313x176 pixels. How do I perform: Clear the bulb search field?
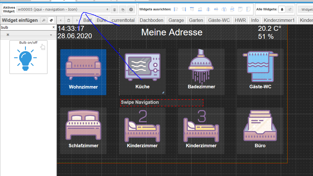tap(53, 27)
